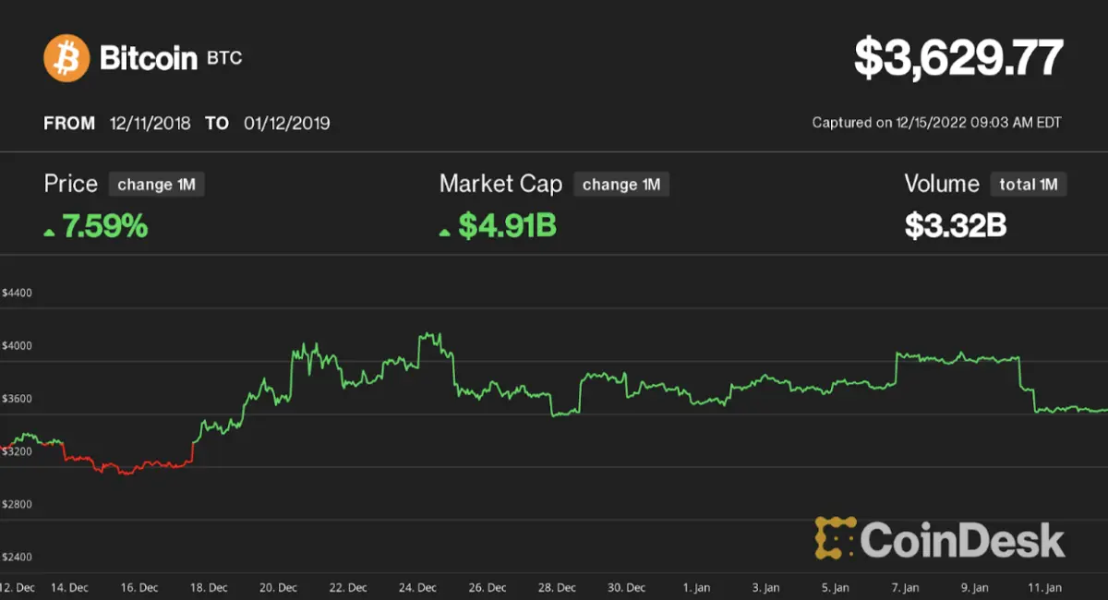Screen dimensions: 1108x600
Task: Click the Price label
Action: pos(71,184)
